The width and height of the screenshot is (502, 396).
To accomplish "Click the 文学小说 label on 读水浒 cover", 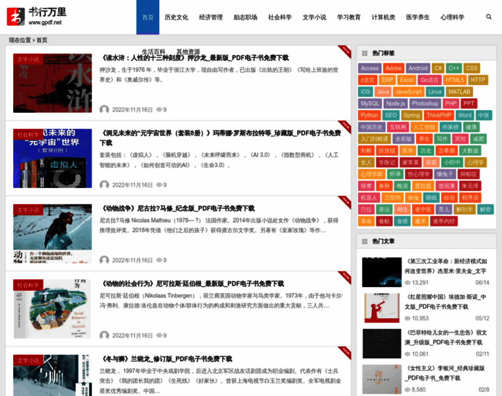I will (28, 59).
